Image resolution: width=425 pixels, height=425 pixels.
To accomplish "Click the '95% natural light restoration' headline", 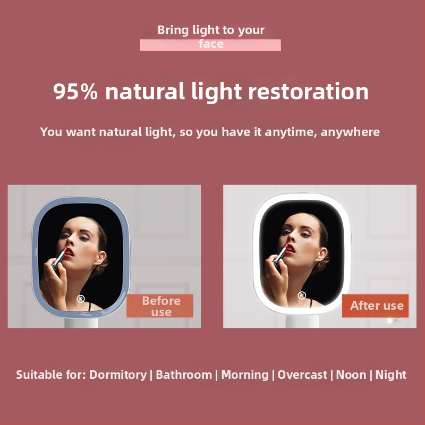I will coord(211,91).
